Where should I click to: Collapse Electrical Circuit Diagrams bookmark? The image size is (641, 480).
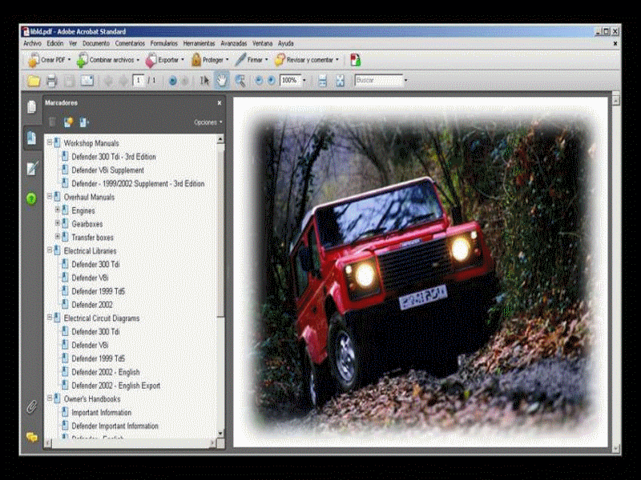click(50, 318)
